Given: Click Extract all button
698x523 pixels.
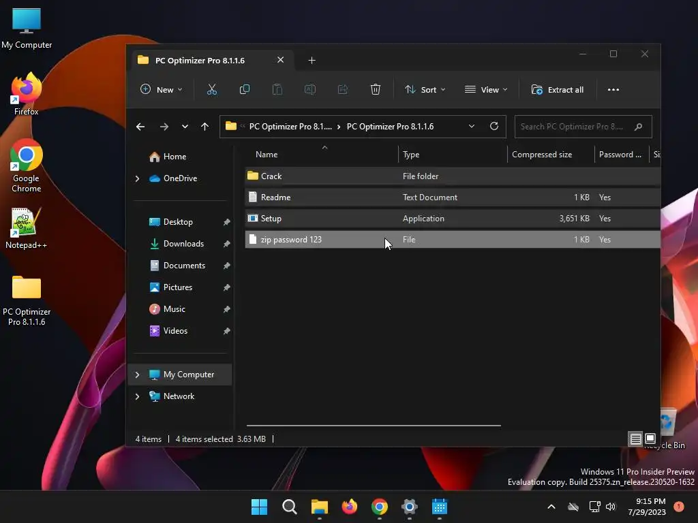Looking at the screenshot, I should (x=558, y=90).
